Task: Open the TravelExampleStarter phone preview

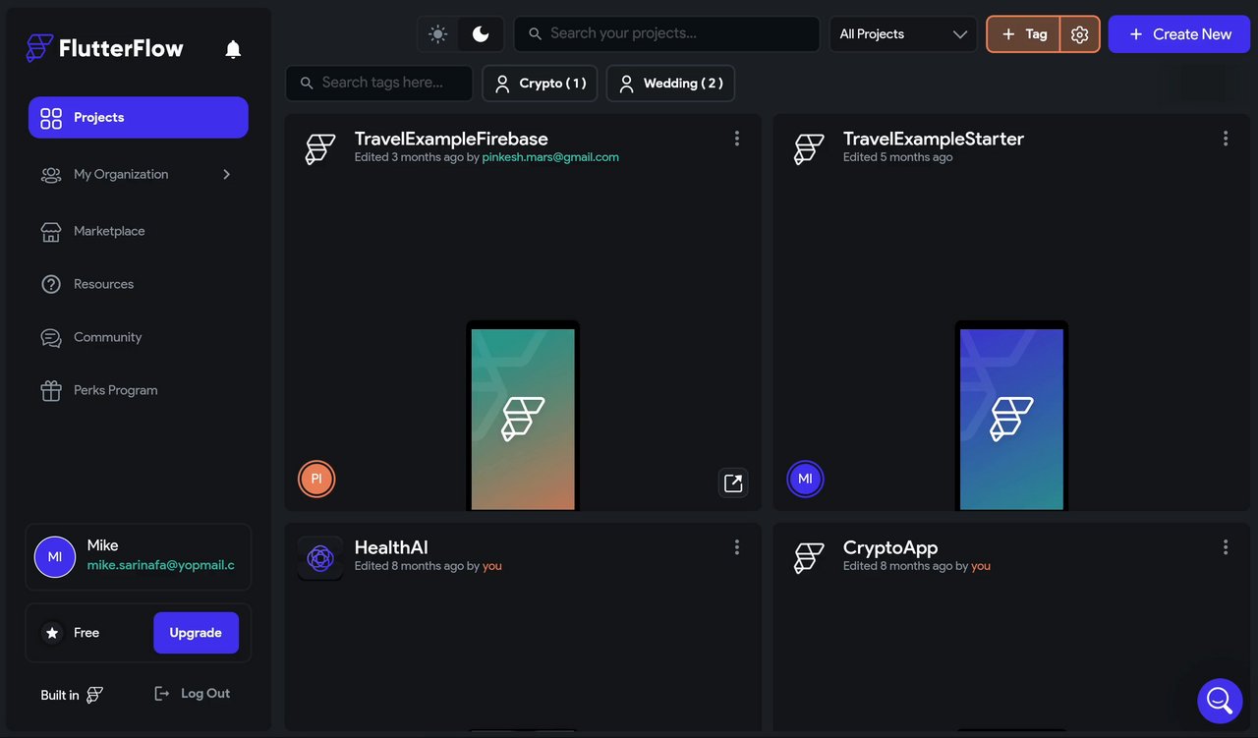Action: (1011, 416)
